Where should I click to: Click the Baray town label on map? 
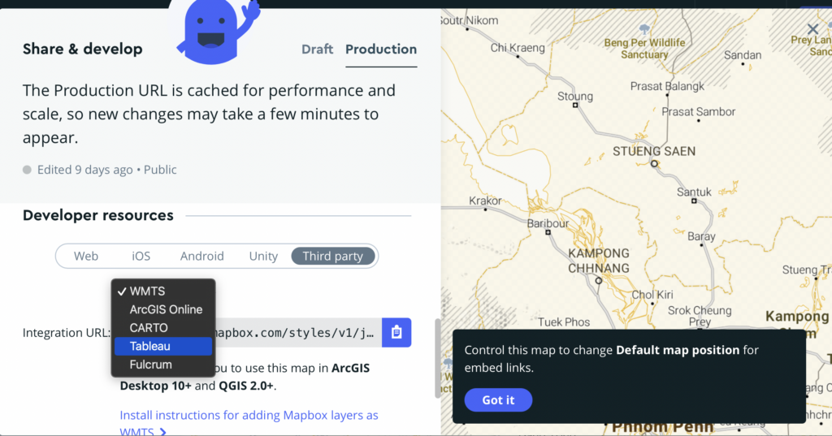[x=701, y=236]
